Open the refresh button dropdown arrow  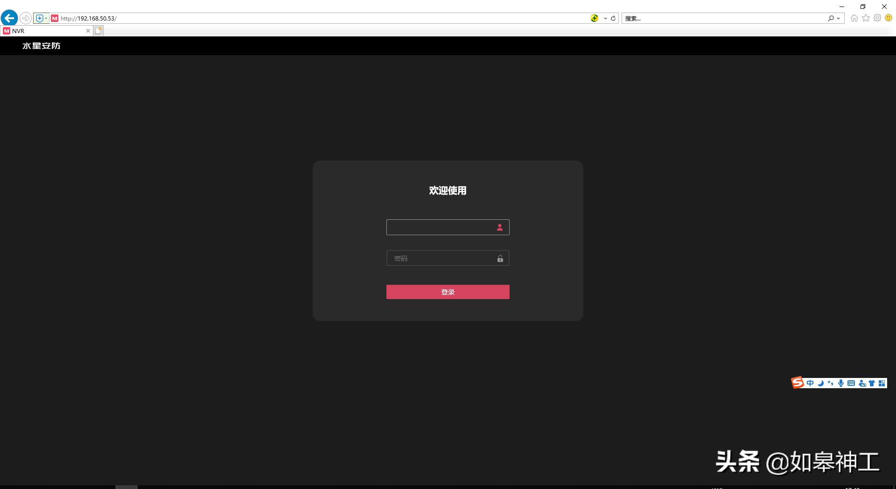(605, 18)
